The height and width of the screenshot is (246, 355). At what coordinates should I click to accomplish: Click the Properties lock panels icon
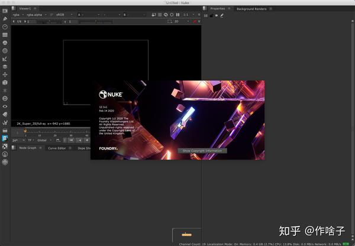(x=211, y=15)
